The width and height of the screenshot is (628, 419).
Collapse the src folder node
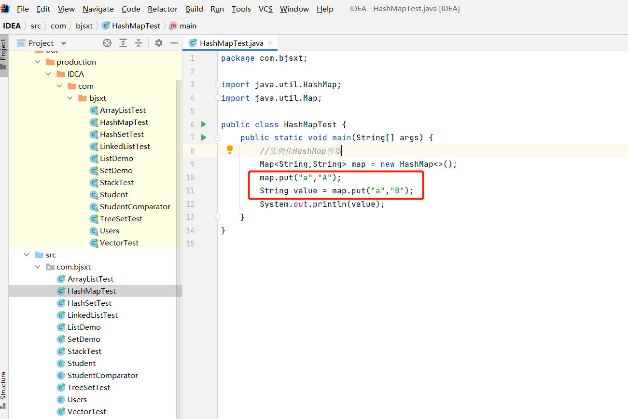pyautogui.click(x=27, y=255)
